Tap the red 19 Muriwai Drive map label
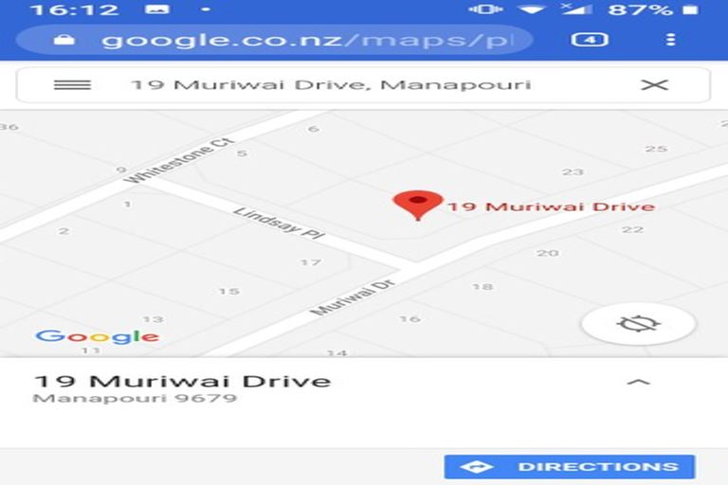728x485 pixels. click(x=551, y=207)
